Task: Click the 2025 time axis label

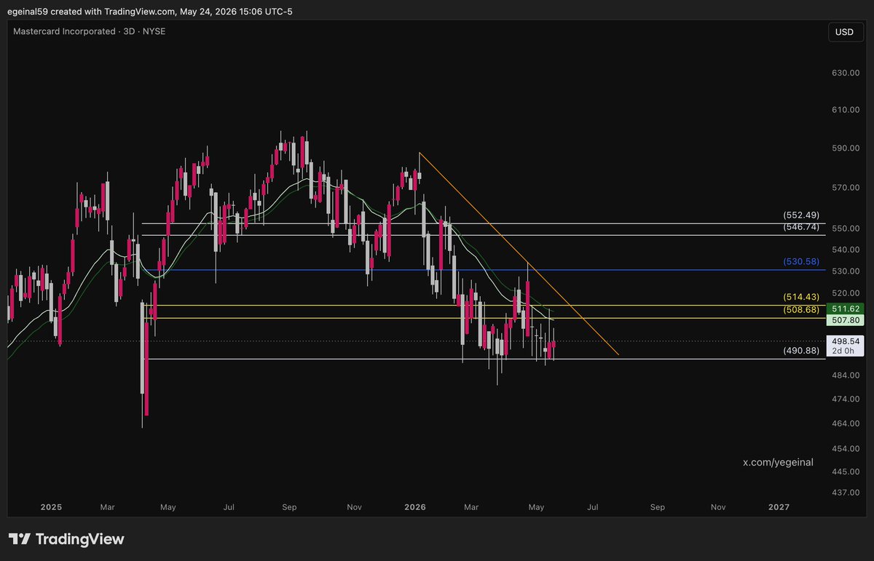Action: click(x=51, y=506)
